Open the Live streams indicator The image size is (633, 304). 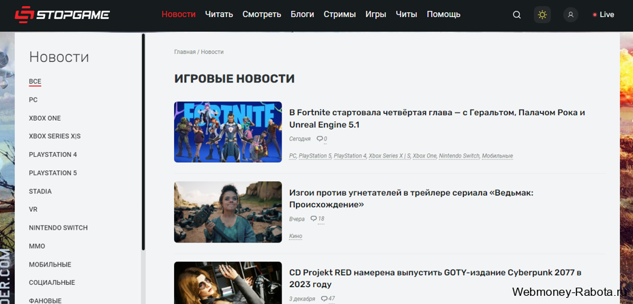click(x=604, y=15)
